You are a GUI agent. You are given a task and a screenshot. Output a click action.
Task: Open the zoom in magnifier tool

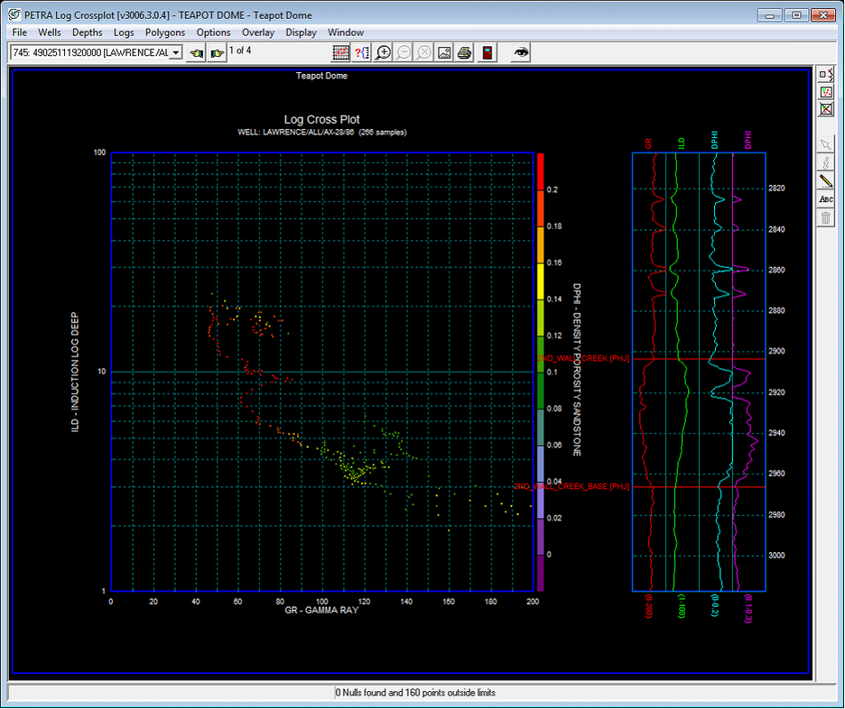(383, 52)
